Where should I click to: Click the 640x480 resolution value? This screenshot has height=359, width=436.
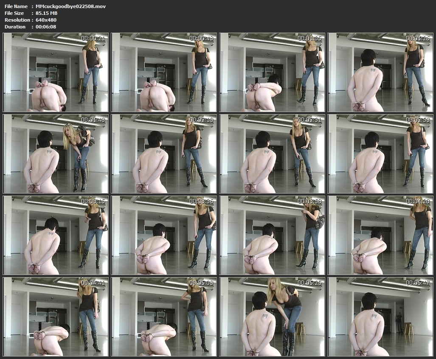46,20
